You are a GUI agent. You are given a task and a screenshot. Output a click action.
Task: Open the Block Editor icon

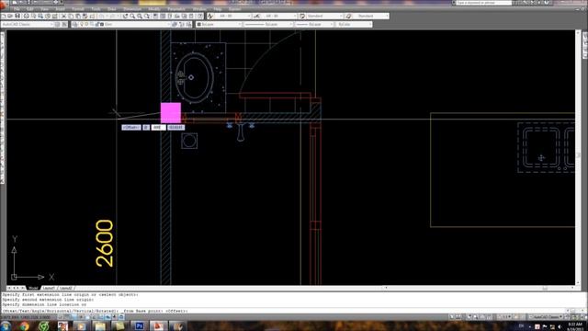pyautogui.click(x=92, y=17)
